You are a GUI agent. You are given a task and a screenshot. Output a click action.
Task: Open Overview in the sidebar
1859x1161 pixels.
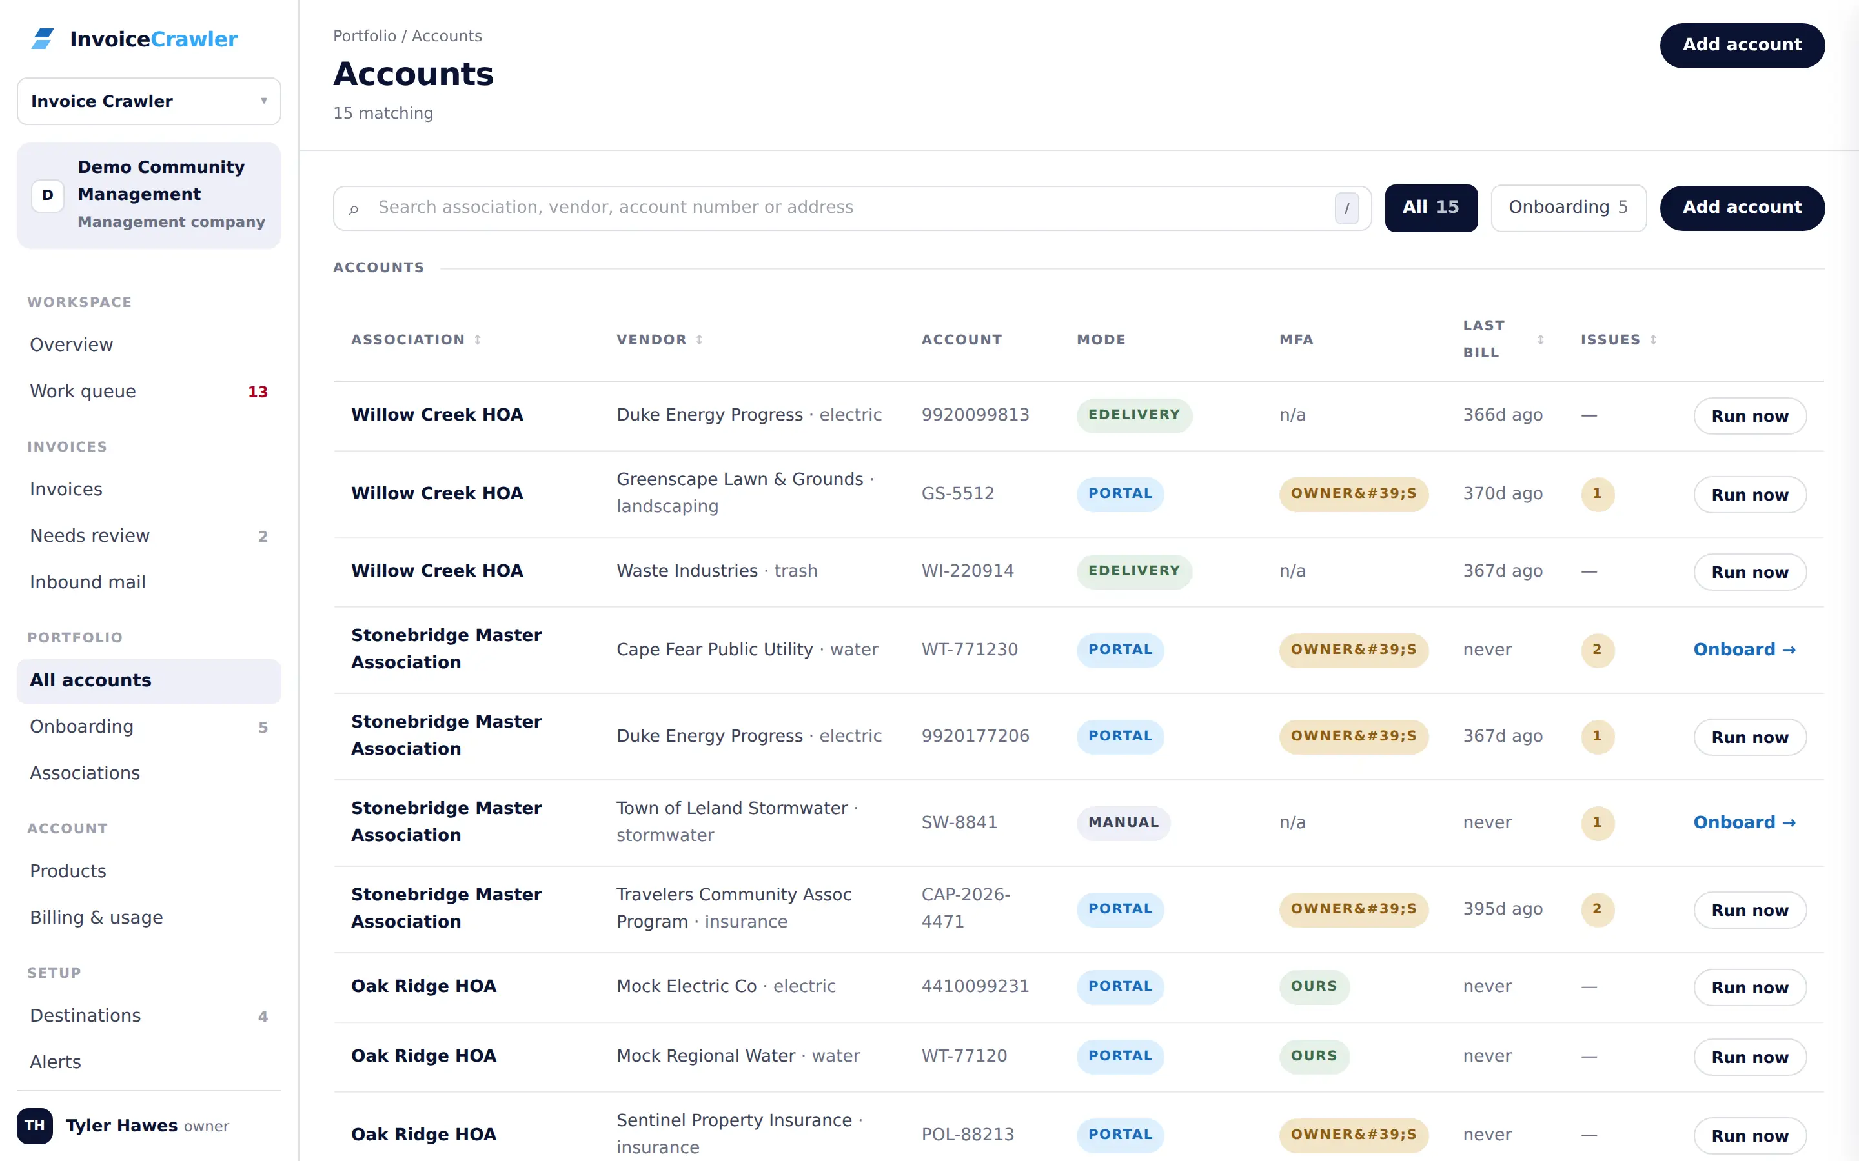pos(149,345)
